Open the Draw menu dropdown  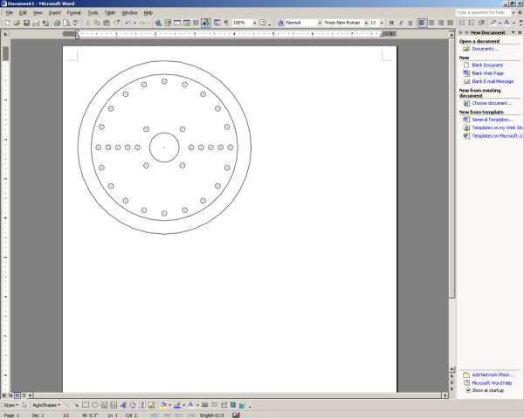click(10, 405)
